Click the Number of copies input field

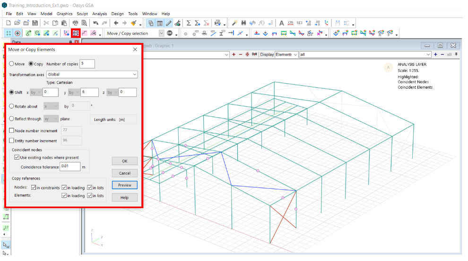[87, 64]
